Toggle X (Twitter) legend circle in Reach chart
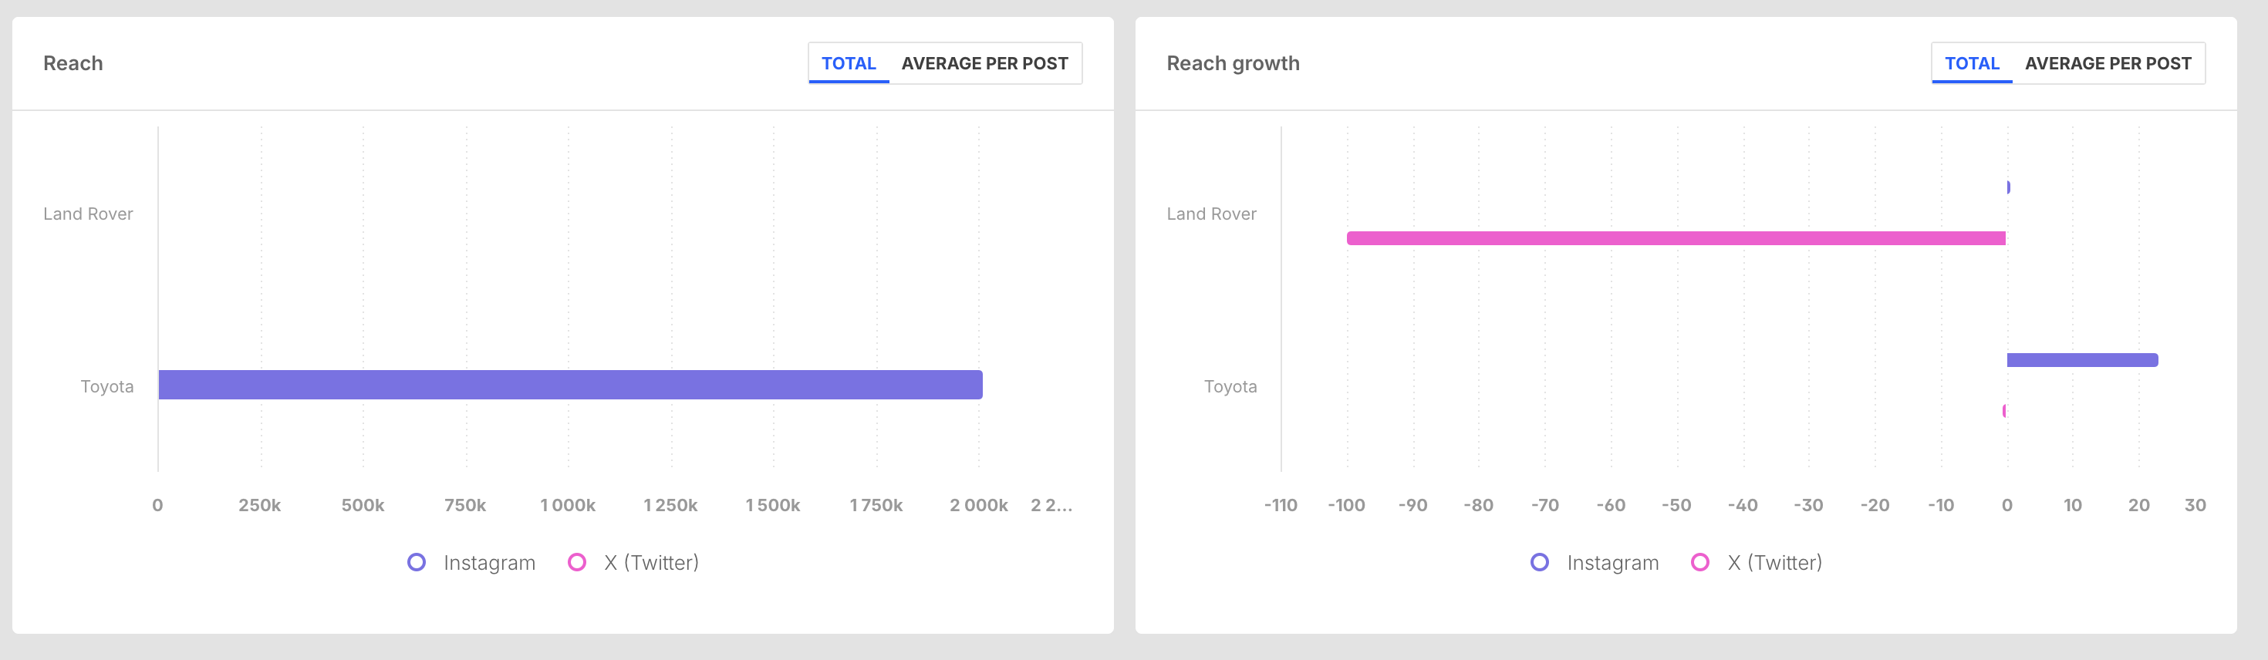This screenshot has width=2268, height=660. (x=577, y=562)
